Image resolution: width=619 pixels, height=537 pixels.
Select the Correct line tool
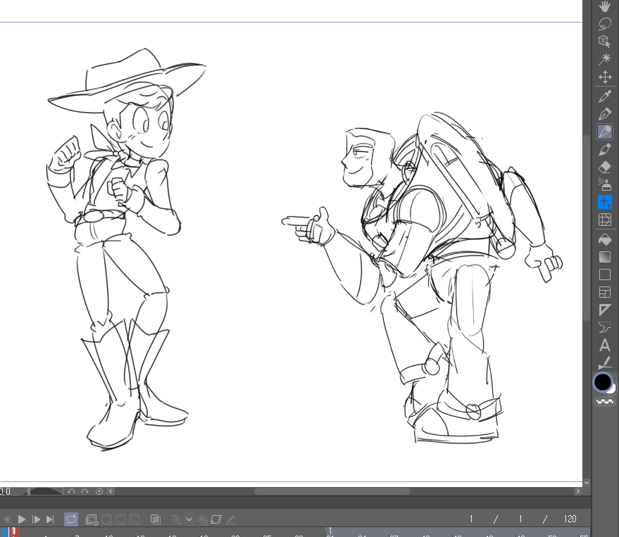pos(604,362)
